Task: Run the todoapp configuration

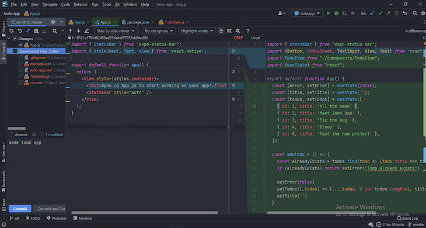Action: pyautogui.click(x=328, y=13)
